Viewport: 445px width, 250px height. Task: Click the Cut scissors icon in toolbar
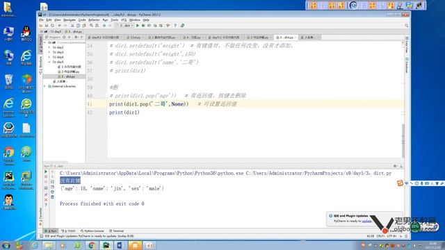72,26
